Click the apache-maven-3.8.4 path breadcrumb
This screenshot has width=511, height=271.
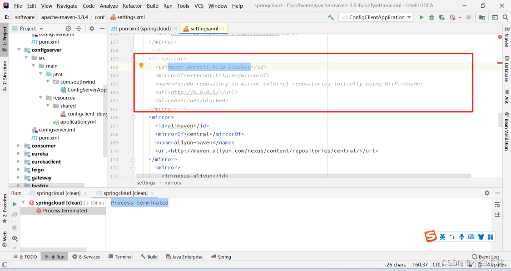point(64,17)
